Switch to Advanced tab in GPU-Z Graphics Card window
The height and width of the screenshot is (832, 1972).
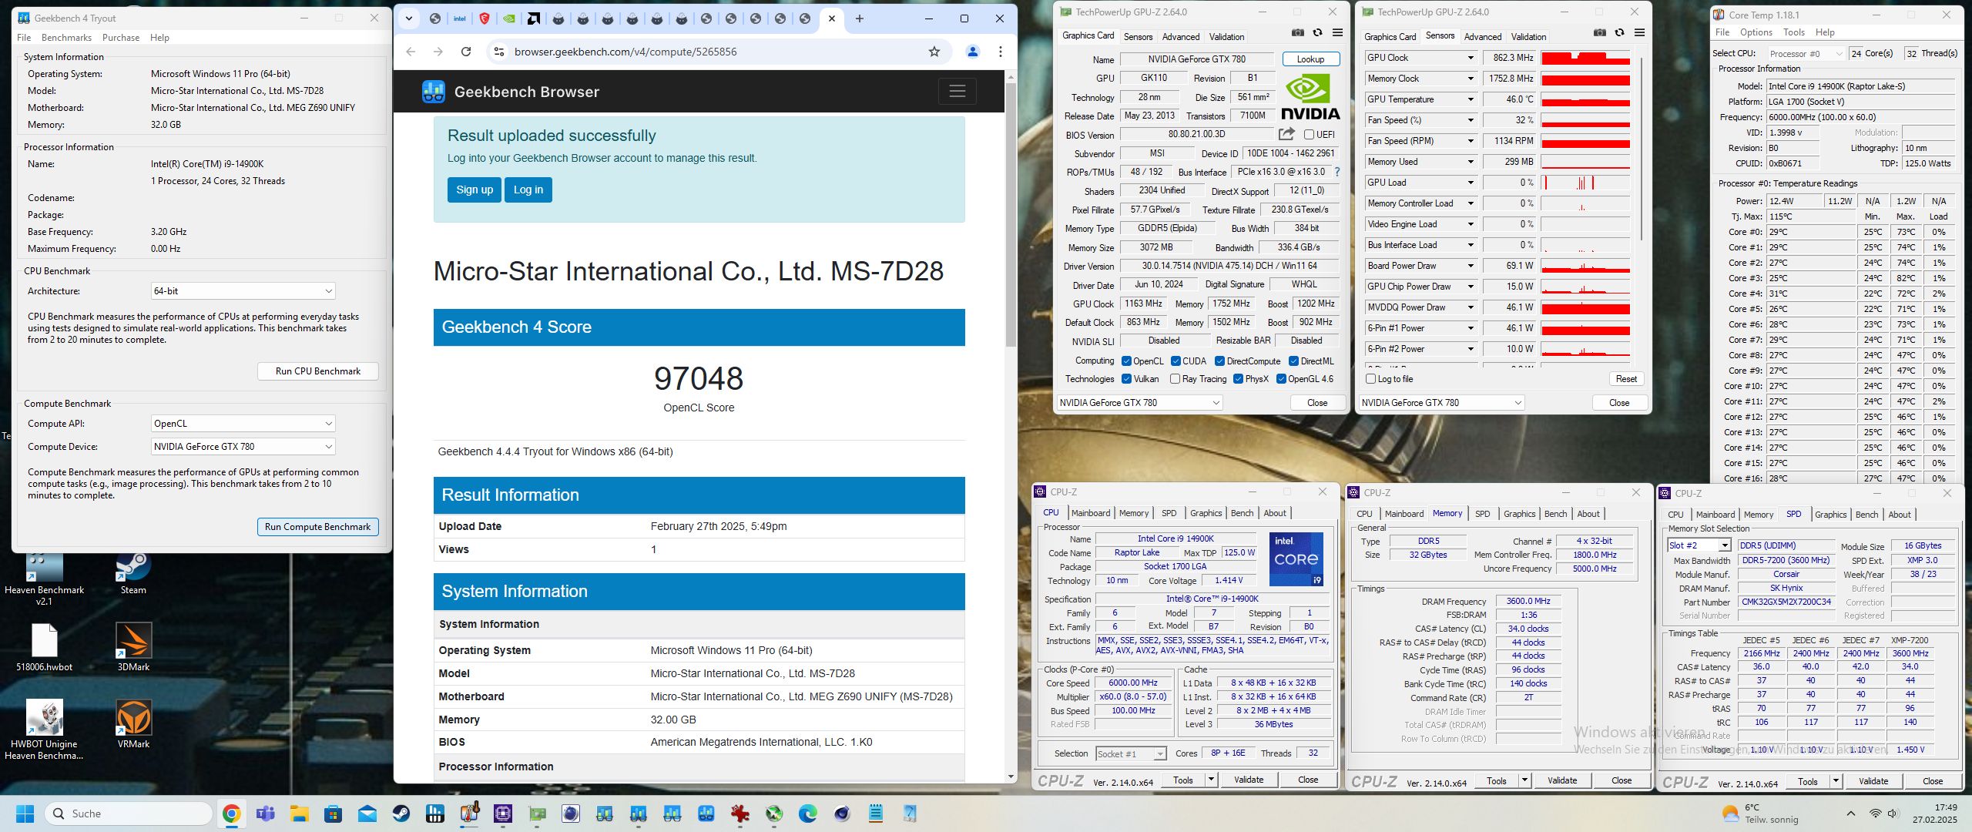pyautogui.click(x=1181, y=36)
